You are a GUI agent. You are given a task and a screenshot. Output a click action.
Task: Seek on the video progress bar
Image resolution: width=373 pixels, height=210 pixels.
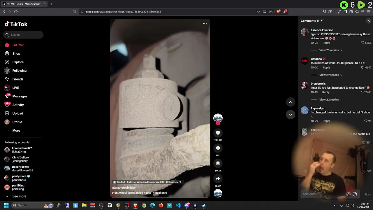pos(160,197)
